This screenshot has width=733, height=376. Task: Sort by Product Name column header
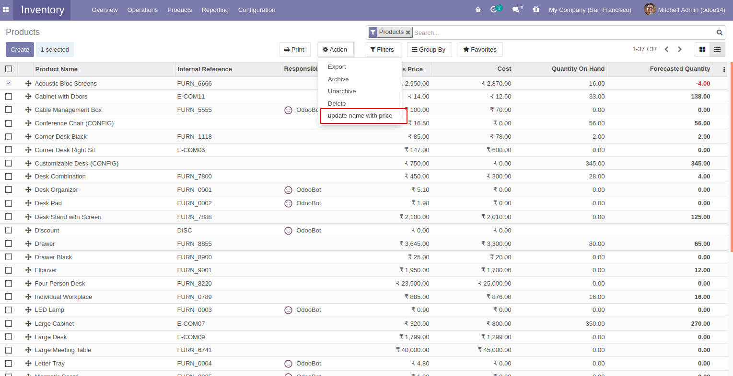click(104, 69)
